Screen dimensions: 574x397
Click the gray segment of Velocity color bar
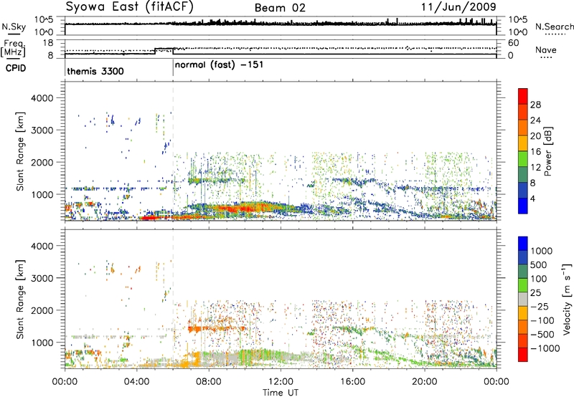click(523, 299)
